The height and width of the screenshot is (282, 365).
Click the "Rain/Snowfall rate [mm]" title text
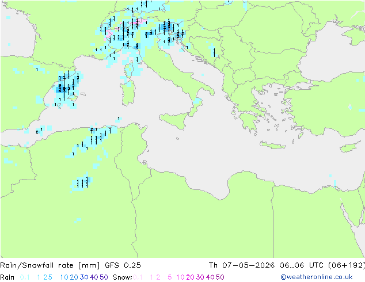pyautogui.click(x=50, y=265)
